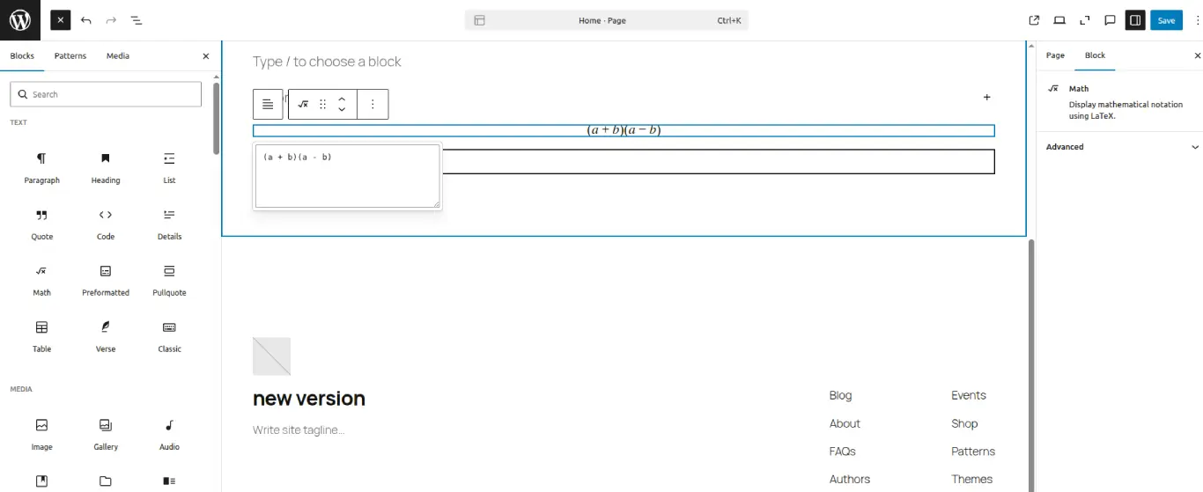Switch to the Block settings tab
Screen dimensions: 1203x492
pyautogui.click(x=1095, y=55)
